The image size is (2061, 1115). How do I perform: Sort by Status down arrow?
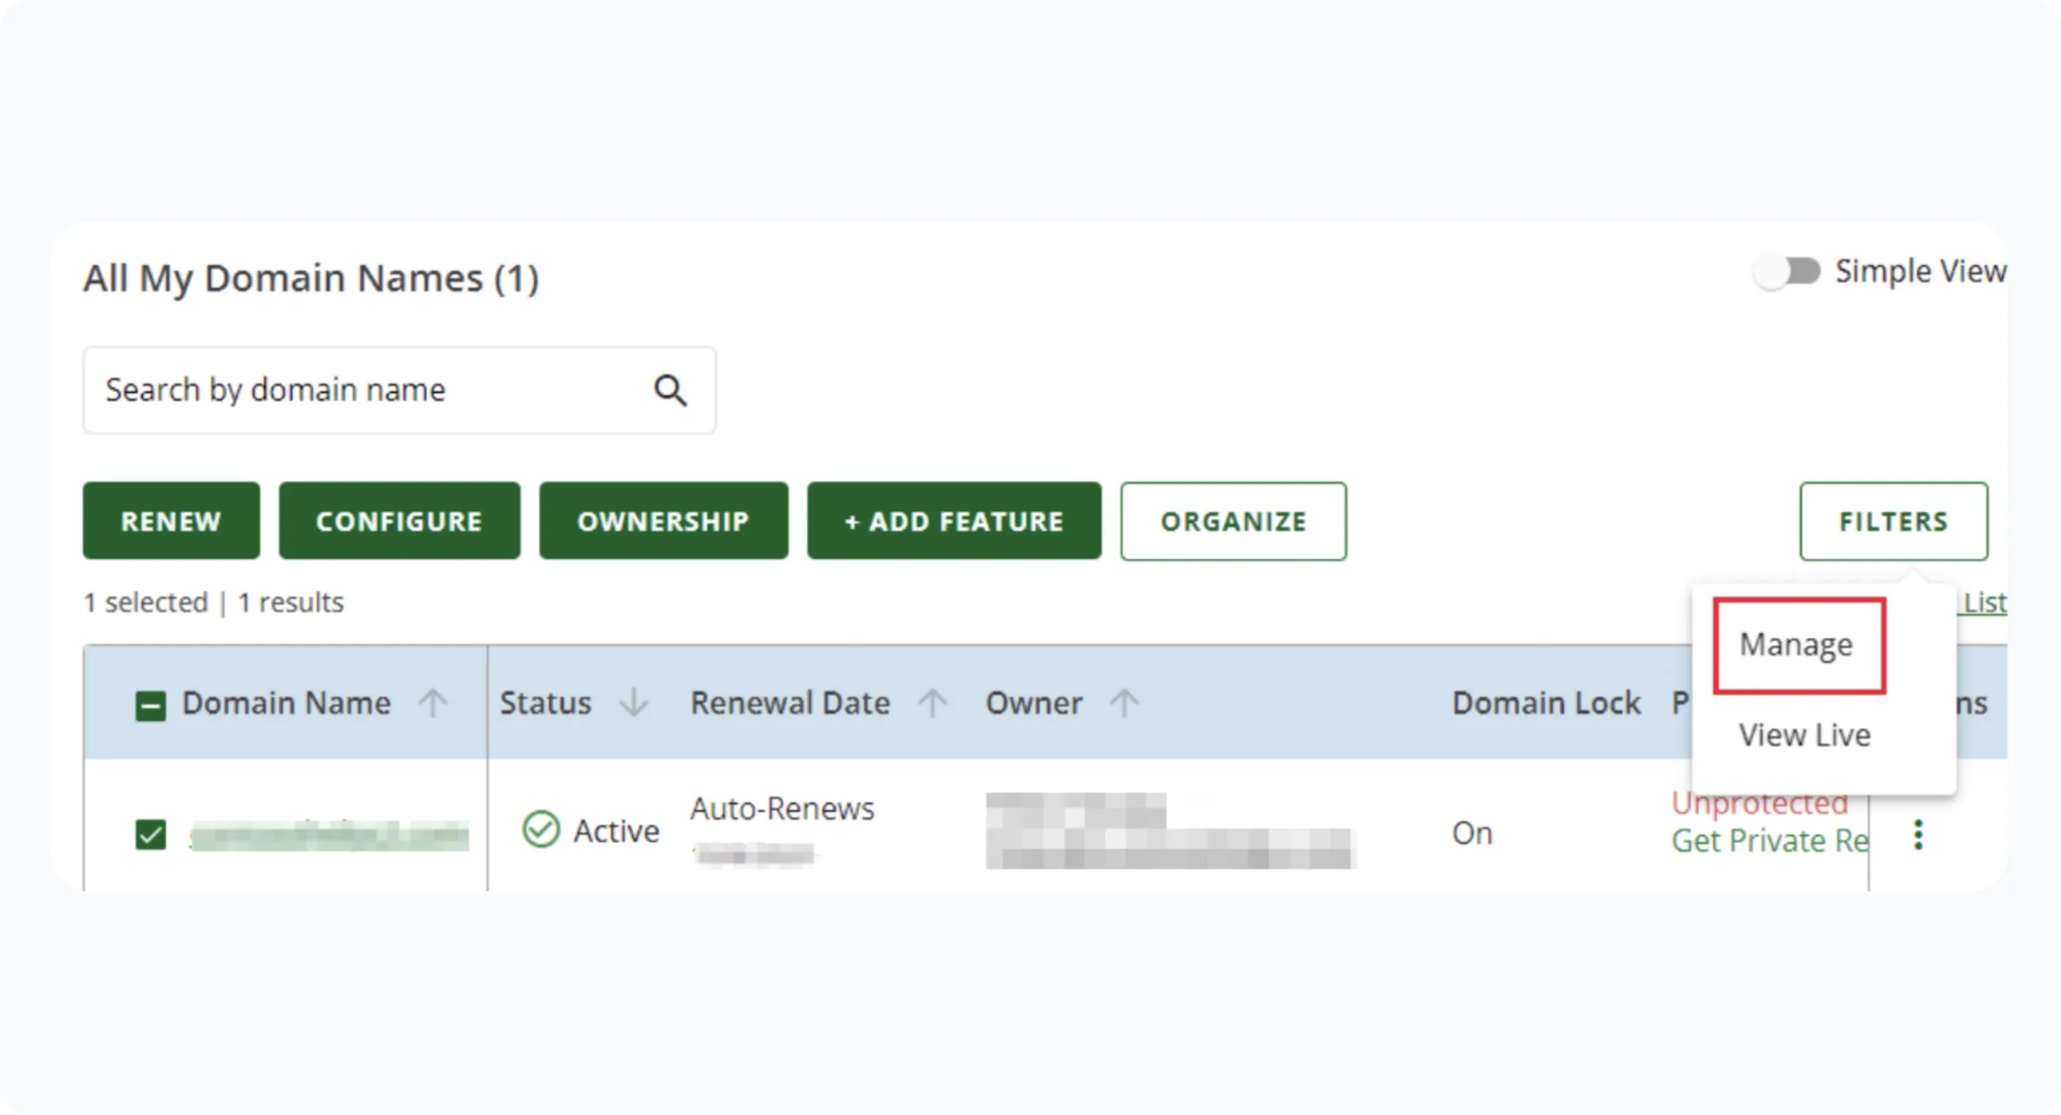tap(634, 703)
